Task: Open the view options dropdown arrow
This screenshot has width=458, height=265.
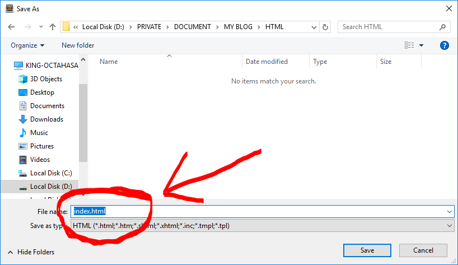Action: coord(421,45)
